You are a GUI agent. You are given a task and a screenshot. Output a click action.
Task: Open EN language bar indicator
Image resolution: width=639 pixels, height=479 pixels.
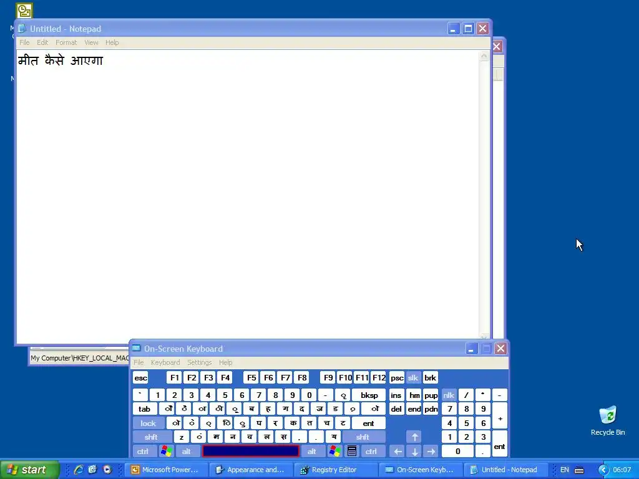coord(564,470)
